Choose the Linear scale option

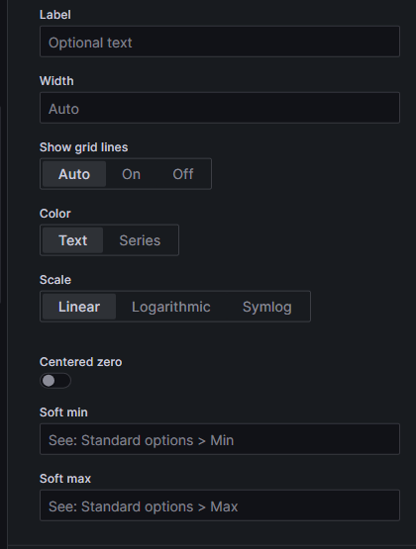coord(79,307)
